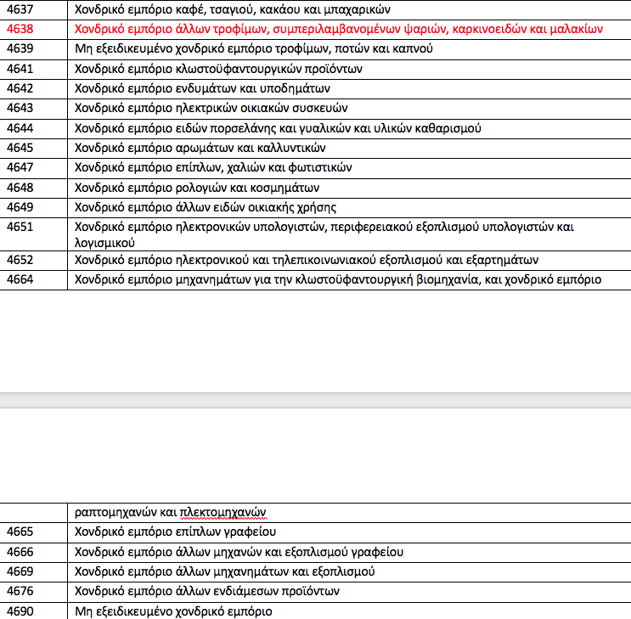The height and width of the screenshot is (619, 631).
Task: Select 'Χονδρικό εμπόριο ενδυμάτων και υποδημάτων'
Action: [202, 88]
